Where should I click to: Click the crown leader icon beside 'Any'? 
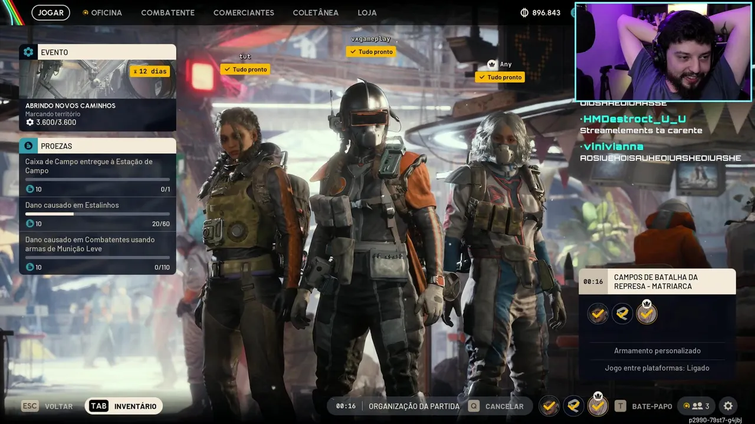(492, 64)
